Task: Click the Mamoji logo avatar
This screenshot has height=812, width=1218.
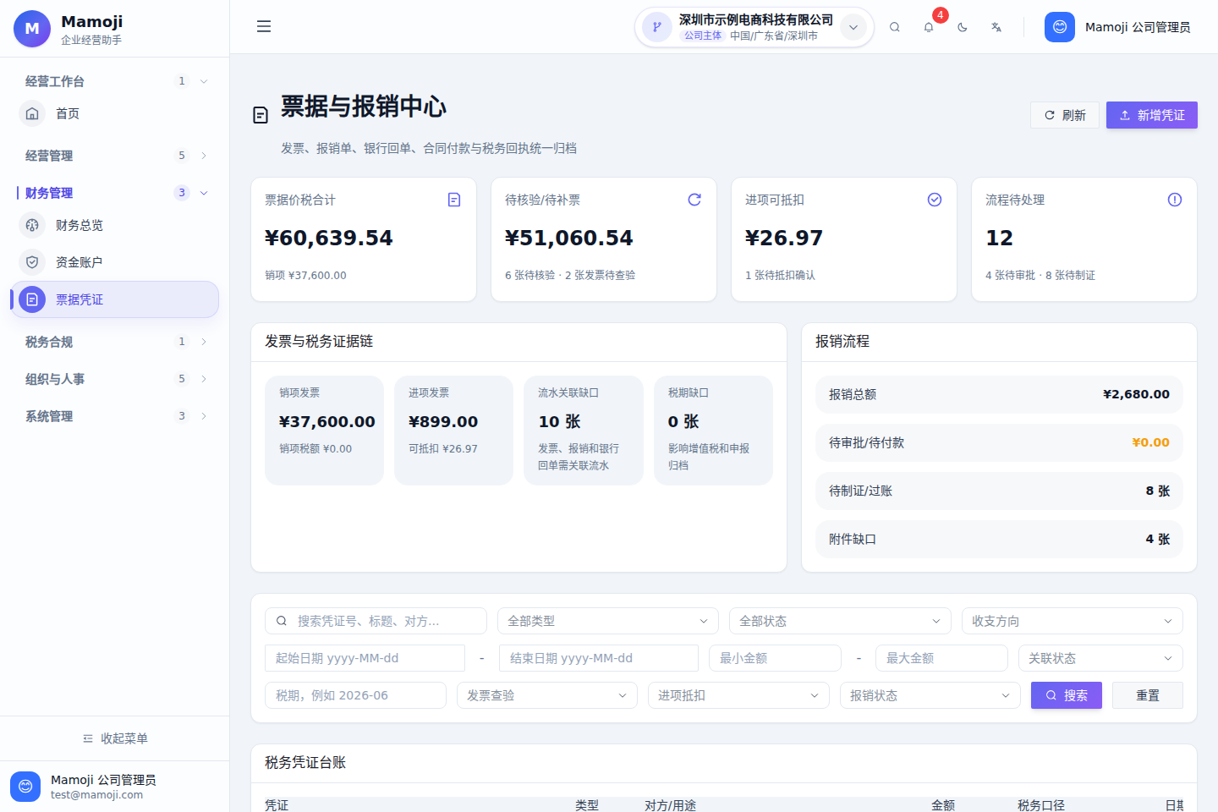Action: (32, 29)
